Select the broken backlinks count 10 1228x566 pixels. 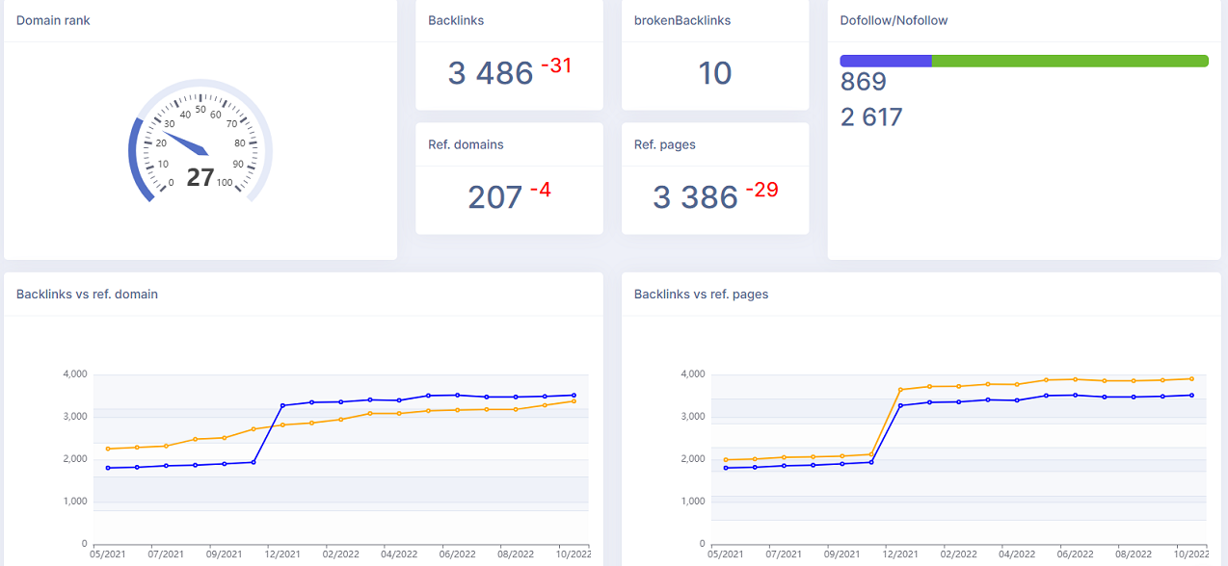click(715, 73)
